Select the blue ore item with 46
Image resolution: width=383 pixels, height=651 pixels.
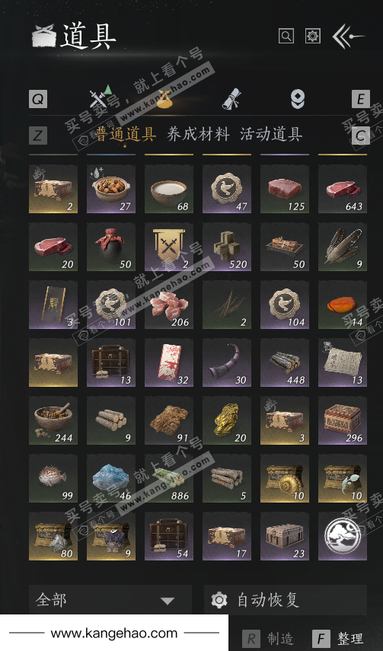(111, 478)
